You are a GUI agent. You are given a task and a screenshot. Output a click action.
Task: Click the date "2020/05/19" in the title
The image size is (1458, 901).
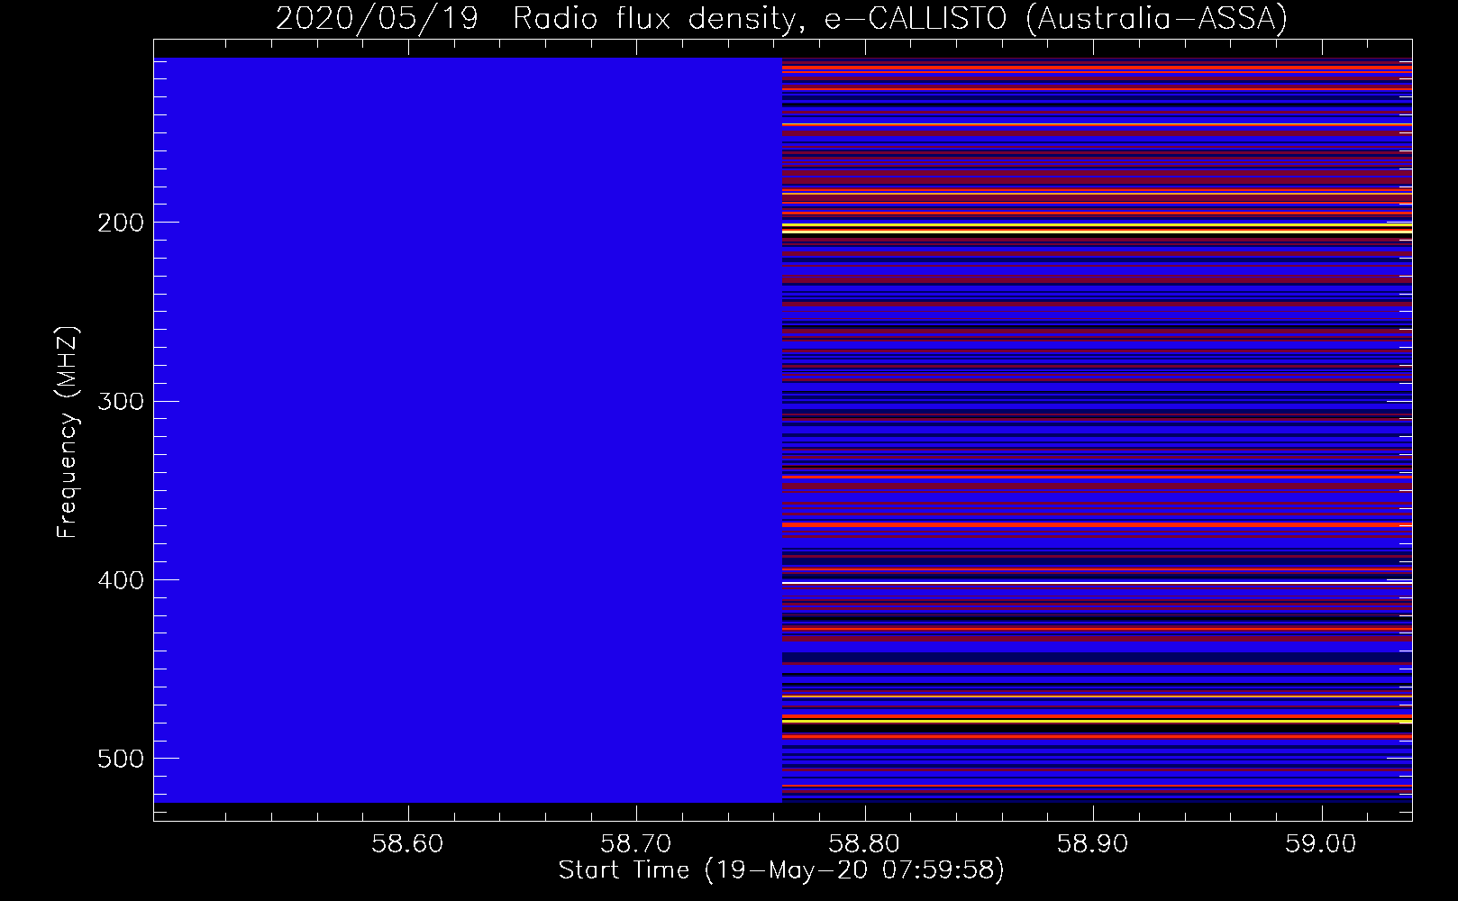377,18
